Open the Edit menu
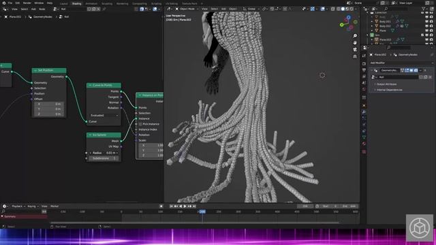The image size is (436, 245). coord(18,3)
